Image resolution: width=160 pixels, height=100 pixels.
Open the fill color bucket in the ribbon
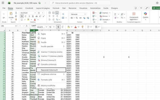point(28,19)
